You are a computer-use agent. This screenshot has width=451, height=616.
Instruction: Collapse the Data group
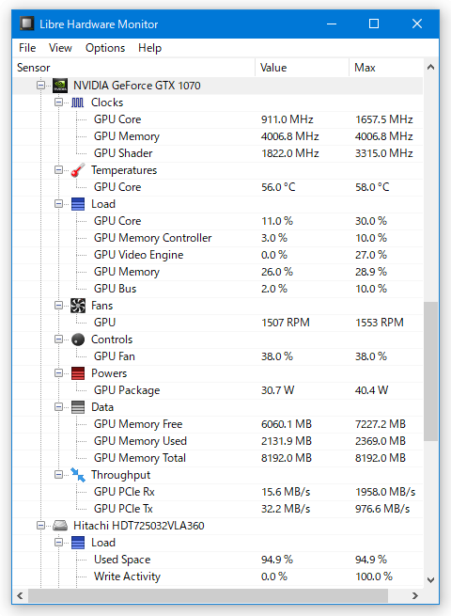[x=58, y=406]
